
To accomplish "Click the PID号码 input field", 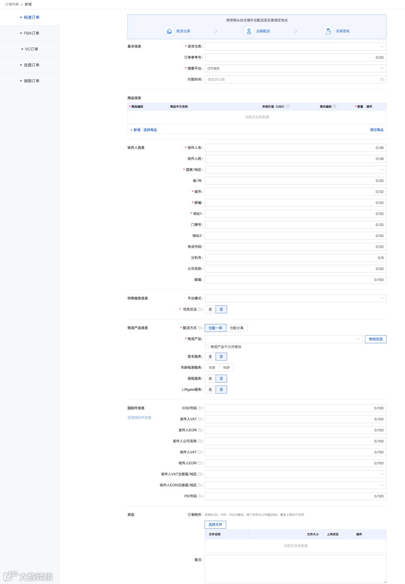I will pos(295,496).
